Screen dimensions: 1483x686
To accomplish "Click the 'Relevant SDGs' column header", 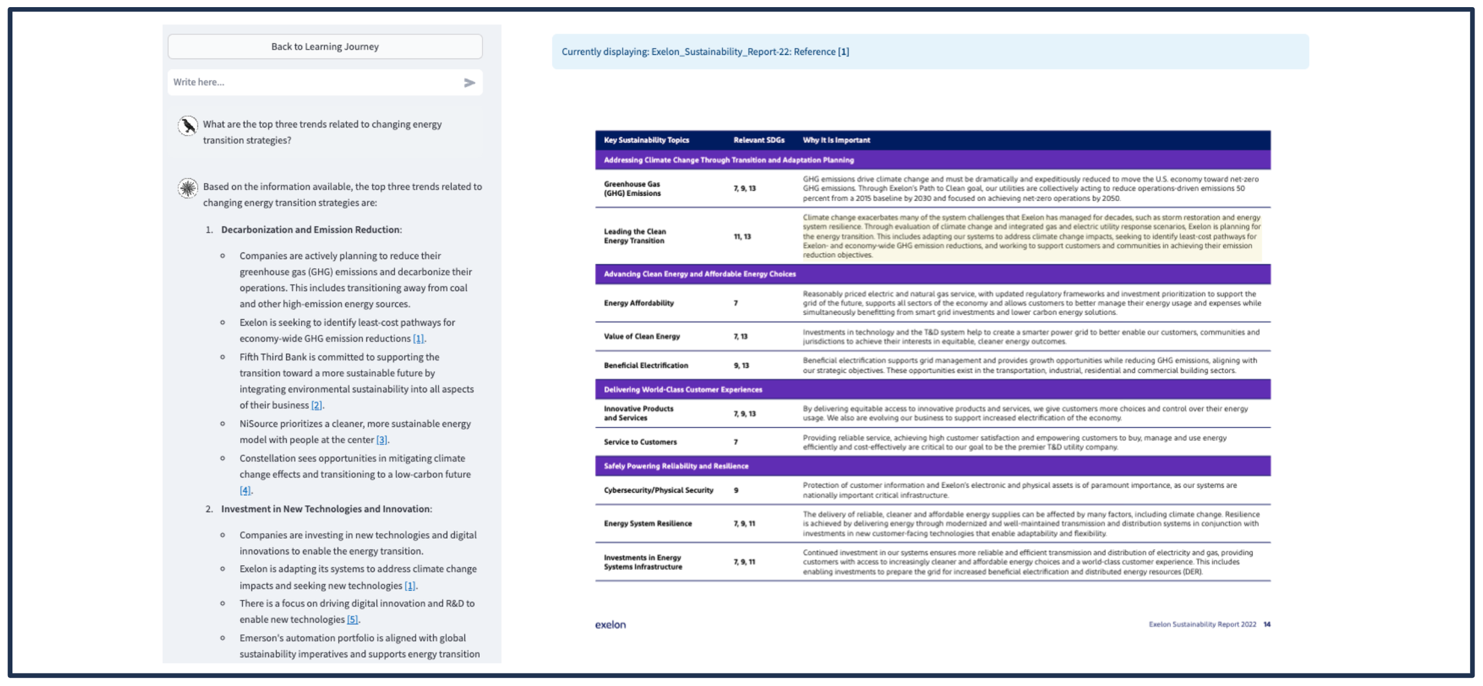I will [759, 140].
